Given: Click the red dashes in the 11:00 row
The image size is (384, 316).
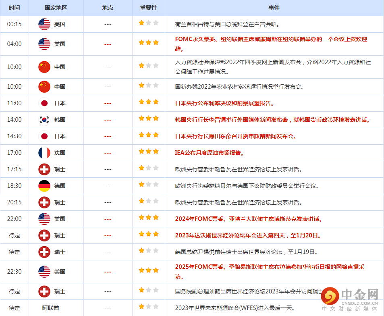Looking at the screenshot, I should [108, 104].
